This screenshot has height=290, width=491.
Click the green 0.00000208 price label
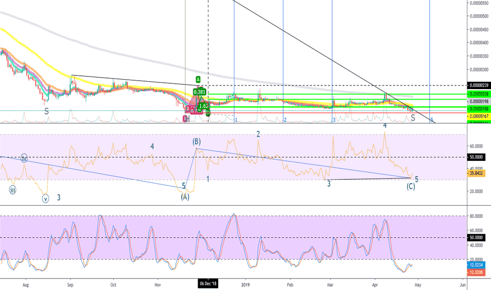479,94
